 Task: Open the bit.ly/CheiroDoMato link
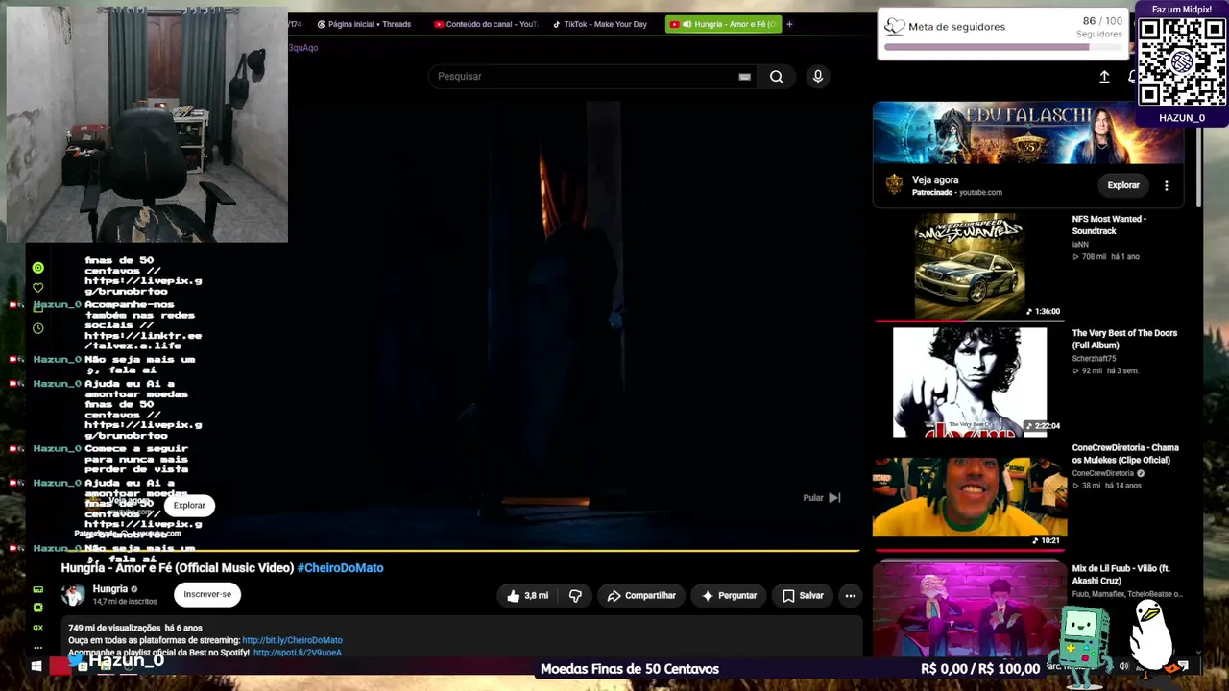pos(292,640)
